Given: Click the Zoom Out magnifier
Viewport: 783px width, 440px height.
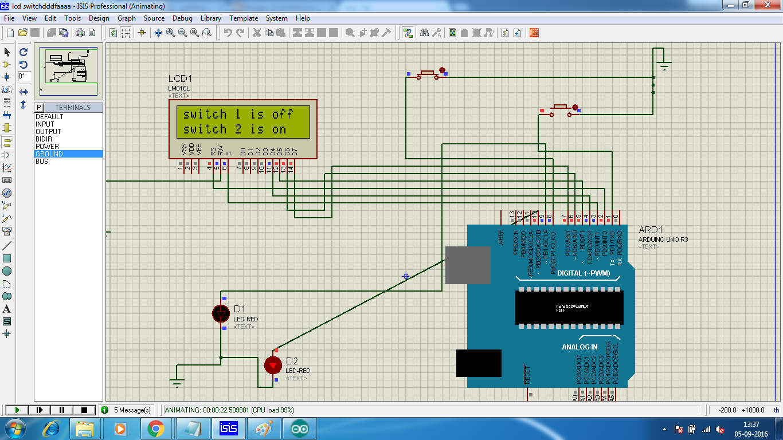Looking at the screenshot, I should click(183, 33).
